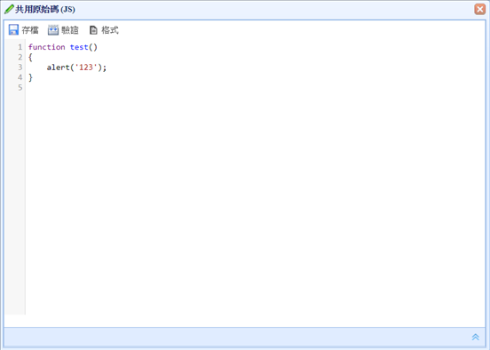Click the '123' string literal
Screen dimensions: 490x350
[86, 68]
